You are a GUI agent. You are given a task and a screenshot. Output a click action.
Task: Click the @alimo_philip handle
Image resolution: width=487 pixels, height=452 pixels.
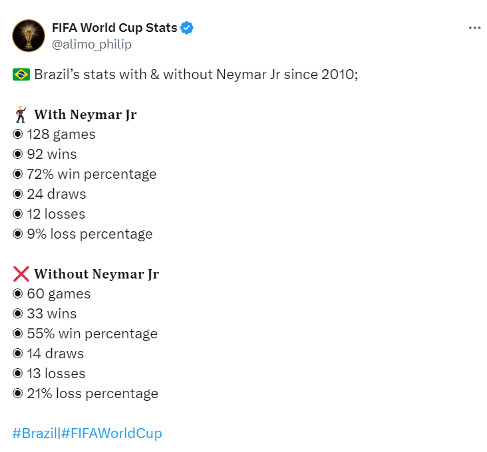coord(91,44)
